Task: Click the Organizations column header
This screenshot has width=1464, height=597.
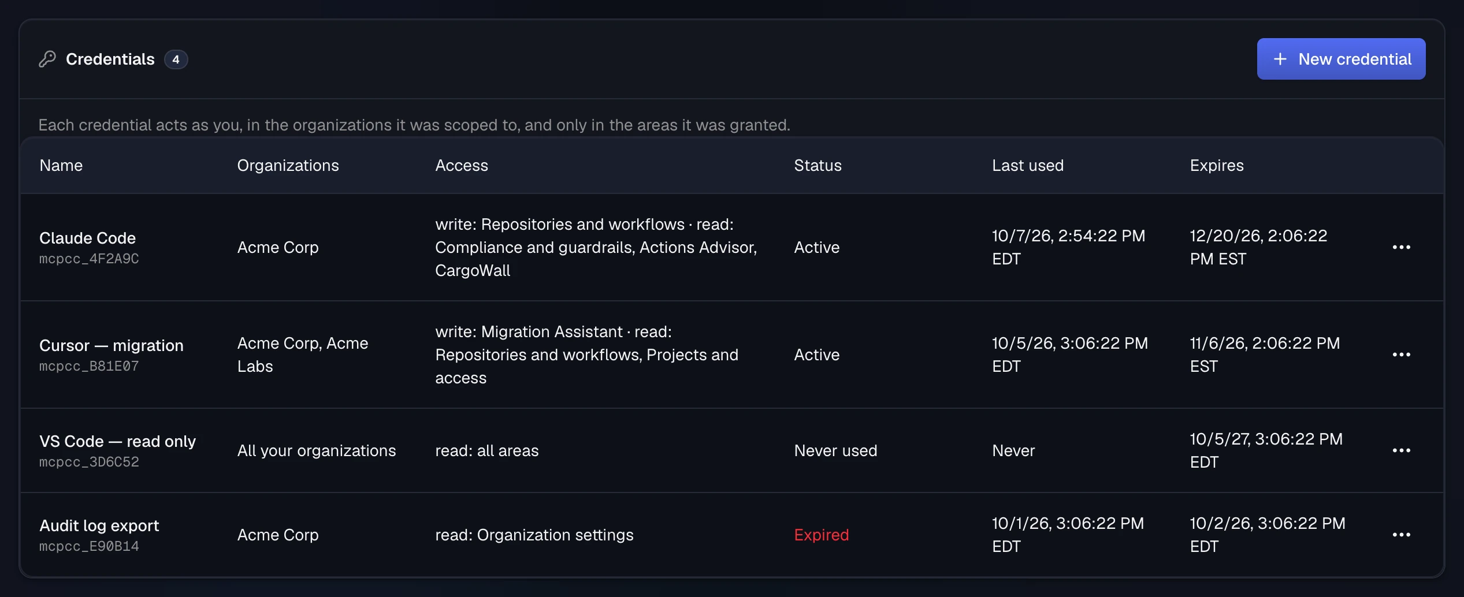Action: [x=288, y=165]
